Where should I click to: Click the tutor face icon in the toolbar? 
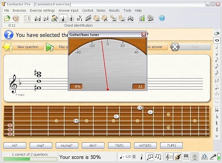[x=16, y=18]
